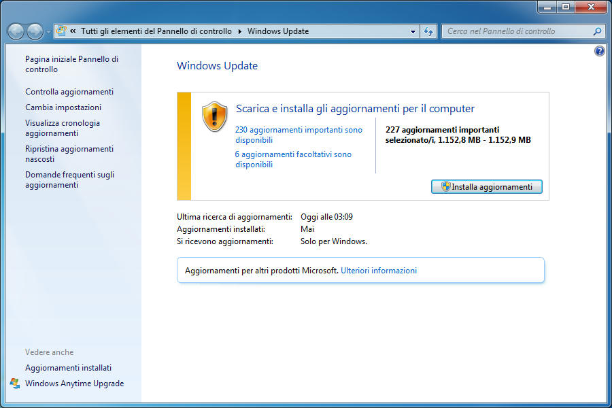Screen dimensions: 612x408
Task: Click the refresh button in address bar
Action: click(428, 32)
